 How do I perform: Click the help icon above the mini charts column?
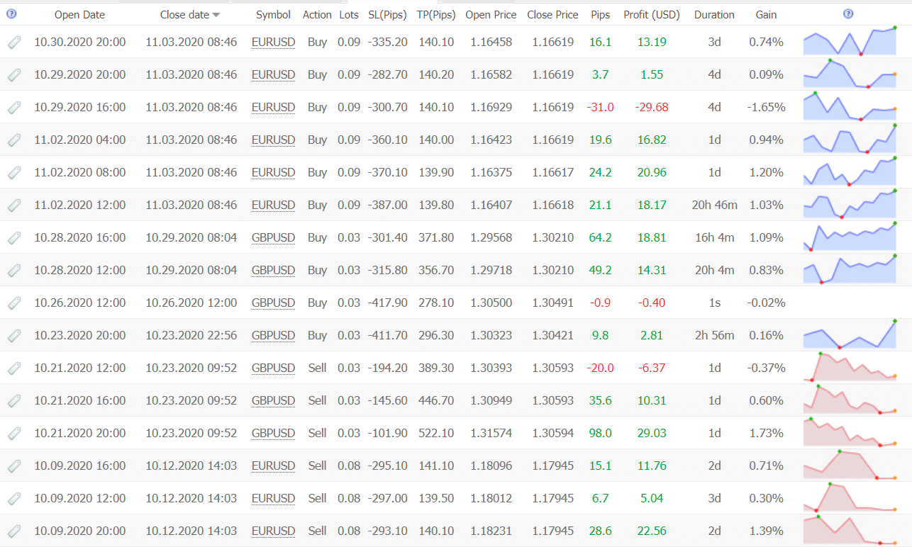[x=849, y=13]
